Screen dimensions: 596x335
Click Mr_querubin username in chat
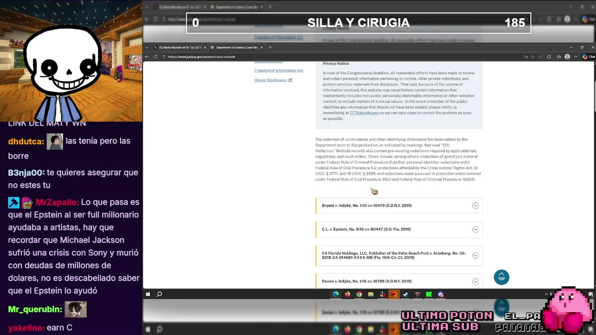[x=35, y=309]
